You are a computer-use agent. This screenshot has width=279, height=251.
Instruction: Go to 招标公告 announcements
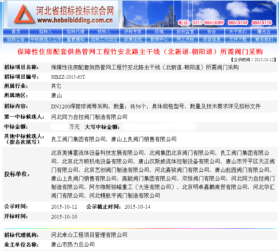coord(16,39)
